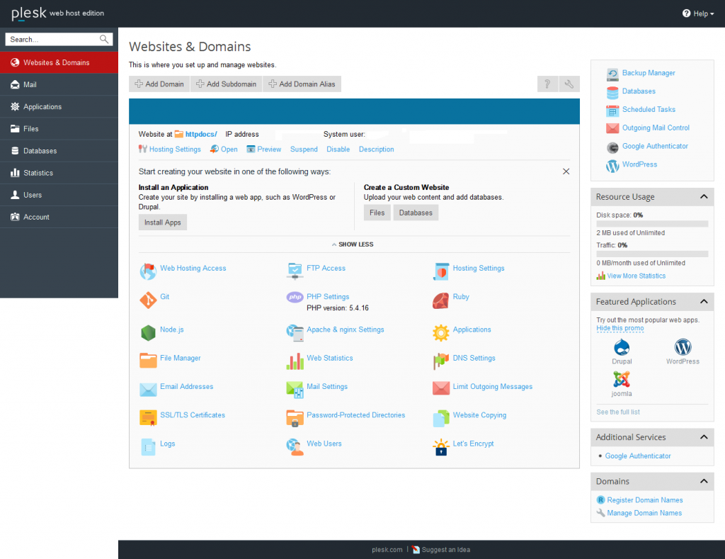Click the wrench tools icon button
725x559 pixels.
pos(569,84)
